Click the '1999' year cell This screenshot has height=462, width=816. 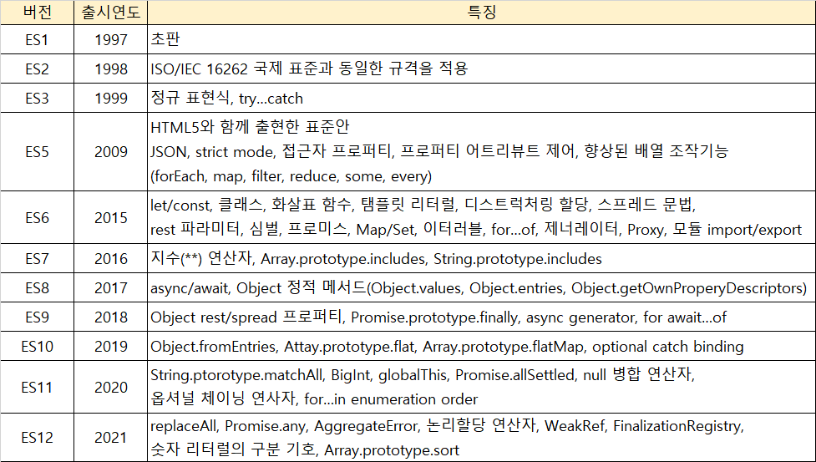point(111,98)
